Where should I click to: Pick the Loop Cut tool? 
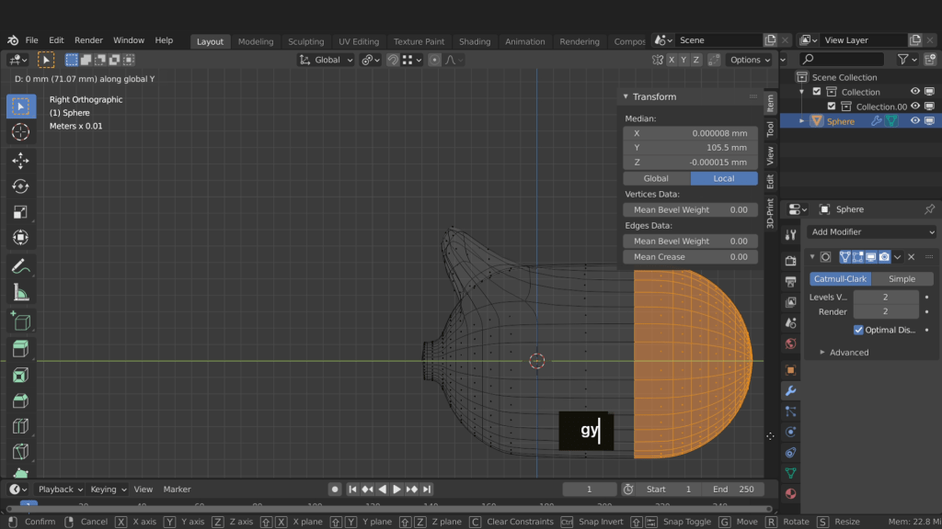point(20,426)
